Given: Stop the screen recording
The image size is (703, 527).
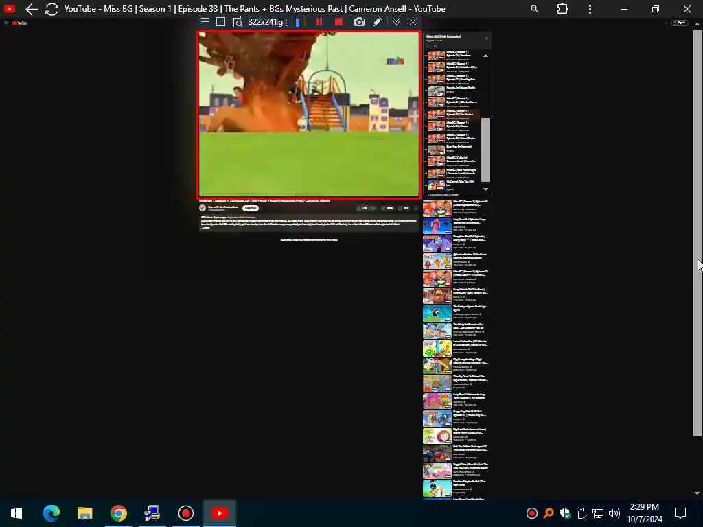Looking at the screenshot, I should [338, 22].
